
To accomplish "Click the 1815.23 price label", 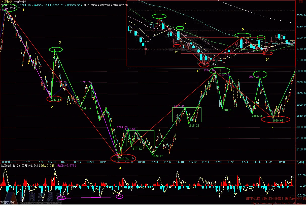I will point(194,126).
